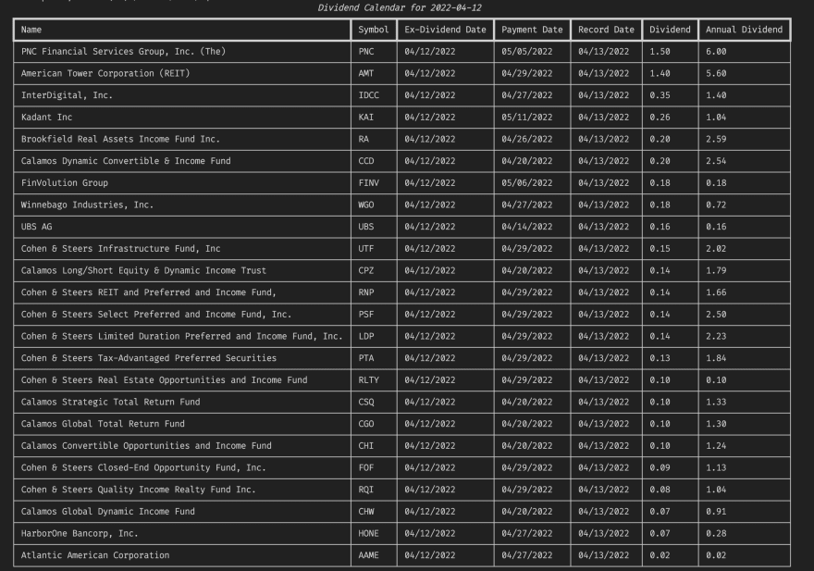
Task: Select Cohen & Steers REIT and Preferred row
Action: (x=149, y=292)
